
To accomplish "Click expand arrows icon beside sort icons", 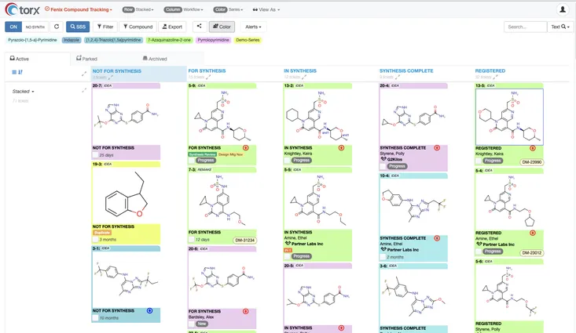I will (x=84, y=74).
